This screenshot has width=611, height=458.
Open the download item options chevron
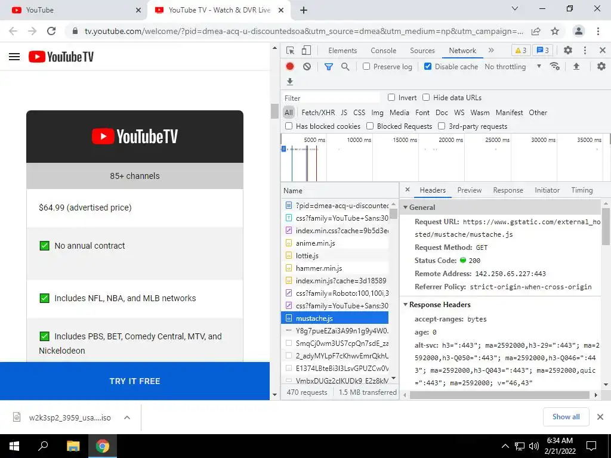(x=126, y=417)
